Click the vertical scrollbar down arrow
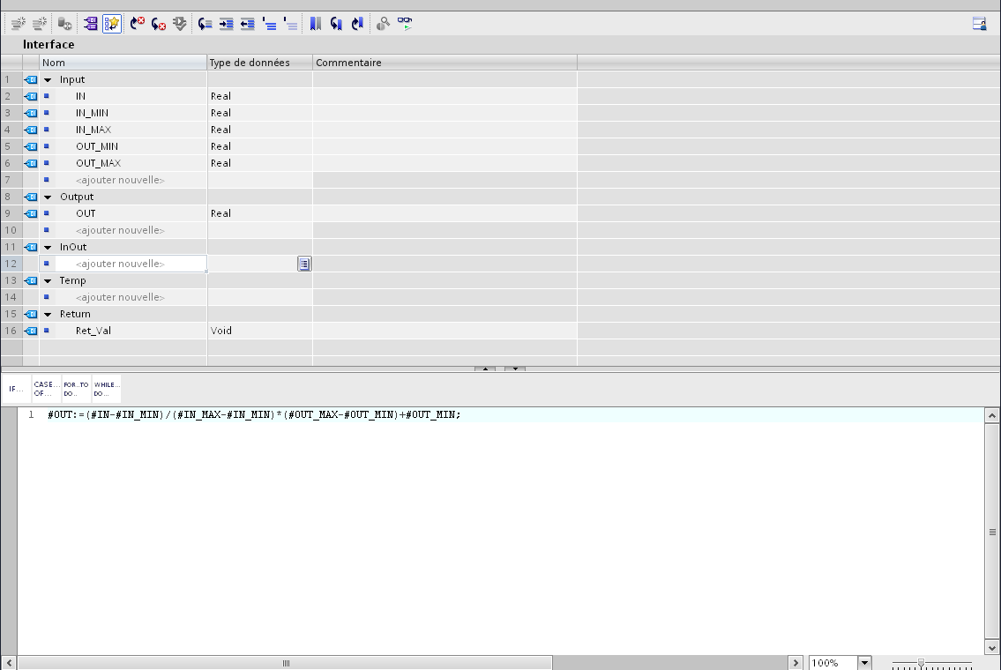Image resolution: width=1001 pixels, height=670 pixels. click(992, 648)
